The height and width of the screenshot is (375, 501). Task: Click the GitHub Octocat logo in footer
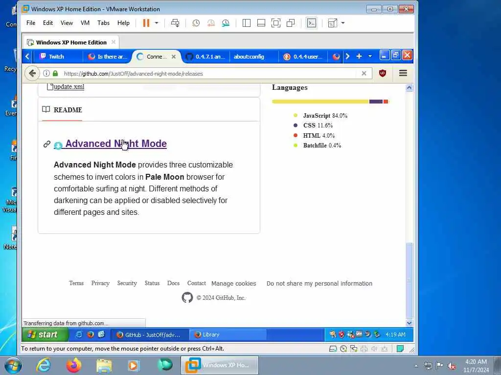click(x=187, y=297)
